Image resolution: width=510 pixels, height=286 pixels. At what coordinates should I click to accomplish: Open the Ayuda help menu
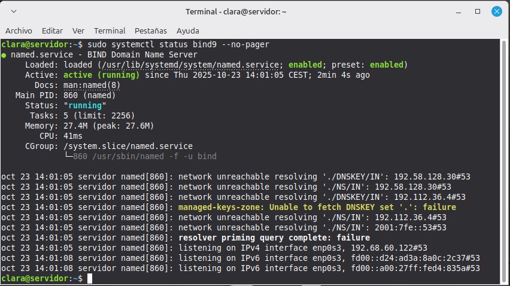coord(188,31)
